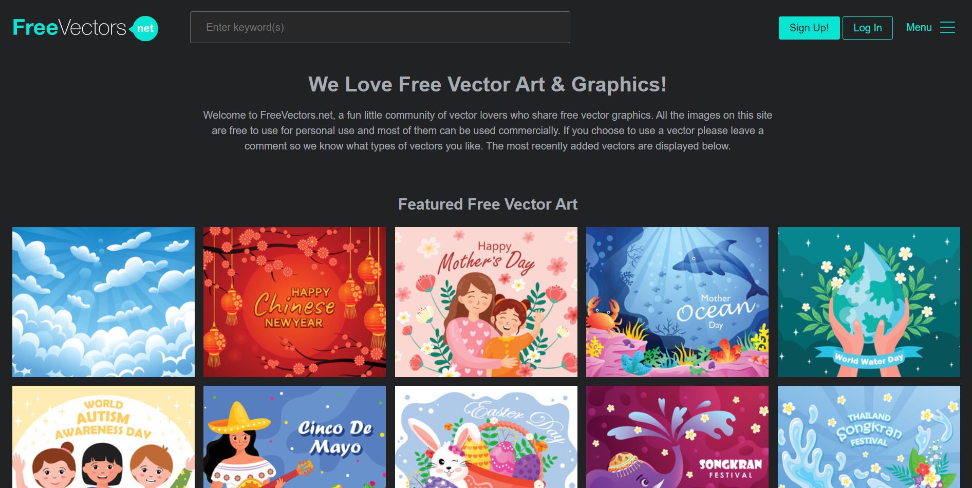This screenshot has height=488, width=972.
Task: Open the Happy Mother's Day vector
Action: pyautogui.click(x=486, y=302)
